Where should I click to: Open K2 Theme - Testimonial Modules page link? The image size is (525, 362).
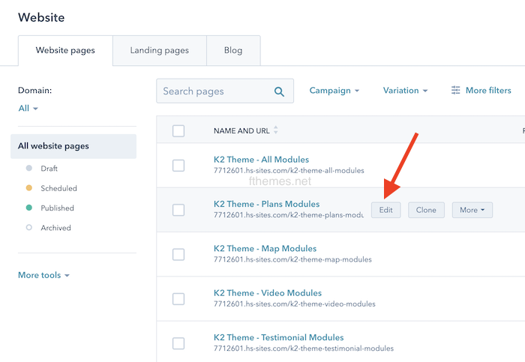click(x=278, y=337)
